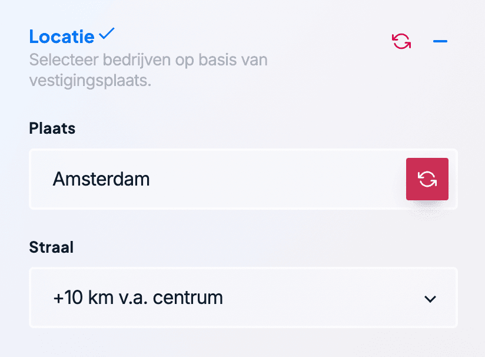The height and width of the screenshot is (357, 485).
Task: Collapse the Locatie section with minus icon
Action: coord(440,41)
